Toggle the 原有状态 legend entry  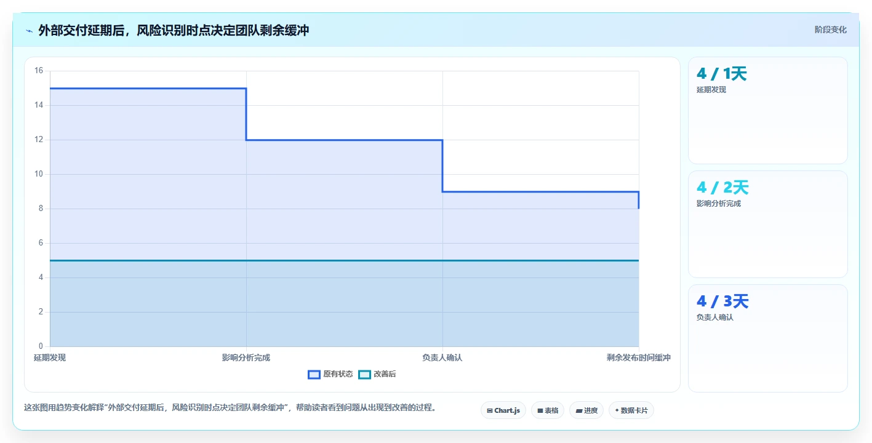coord(330,374)
